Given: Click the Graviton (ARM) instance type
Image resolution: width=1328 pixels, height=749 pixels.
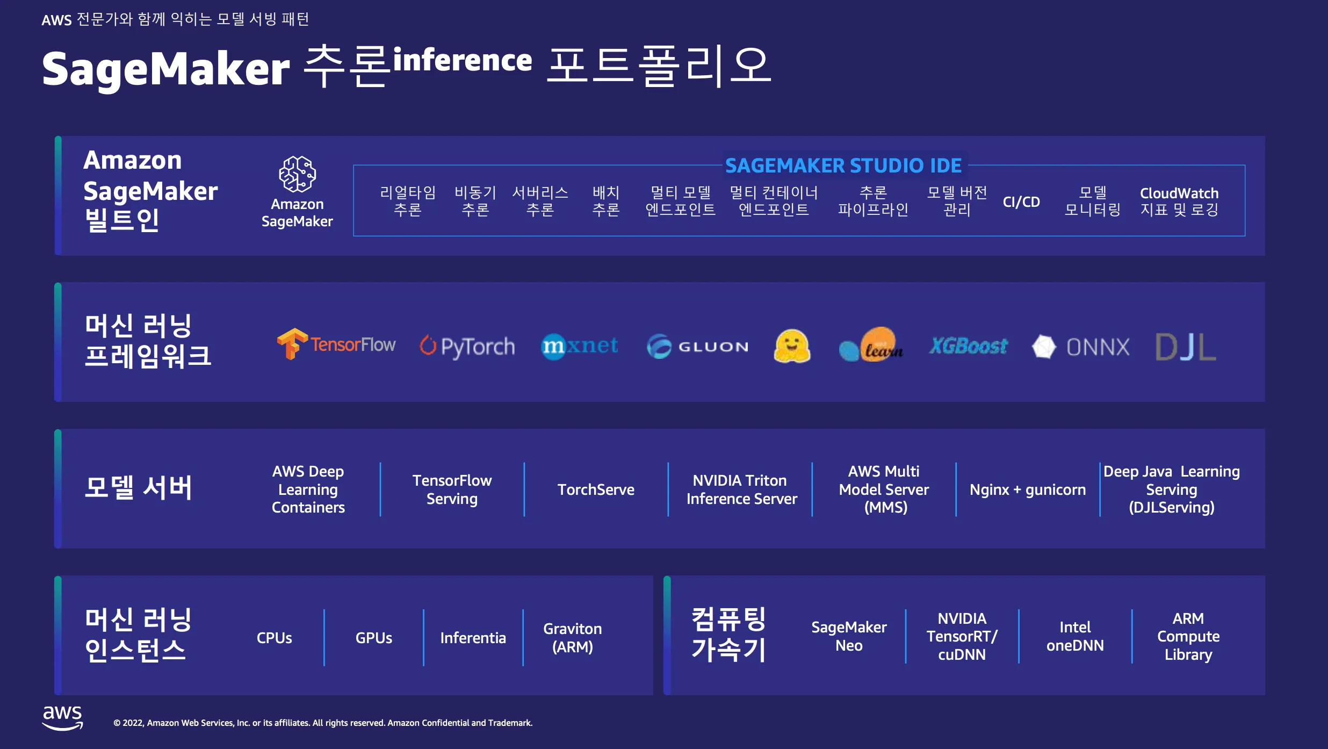Looking at the screenshot, I should [573, 638].
